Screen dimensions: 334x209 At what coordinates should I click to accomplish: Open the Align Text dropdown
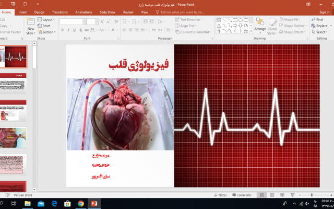(x=186, y=26)
